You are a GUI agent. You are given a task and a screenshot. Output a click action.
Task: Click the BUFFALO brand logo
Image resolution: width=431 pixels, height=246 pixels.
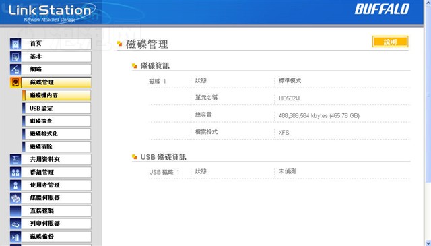click(382, 9)
